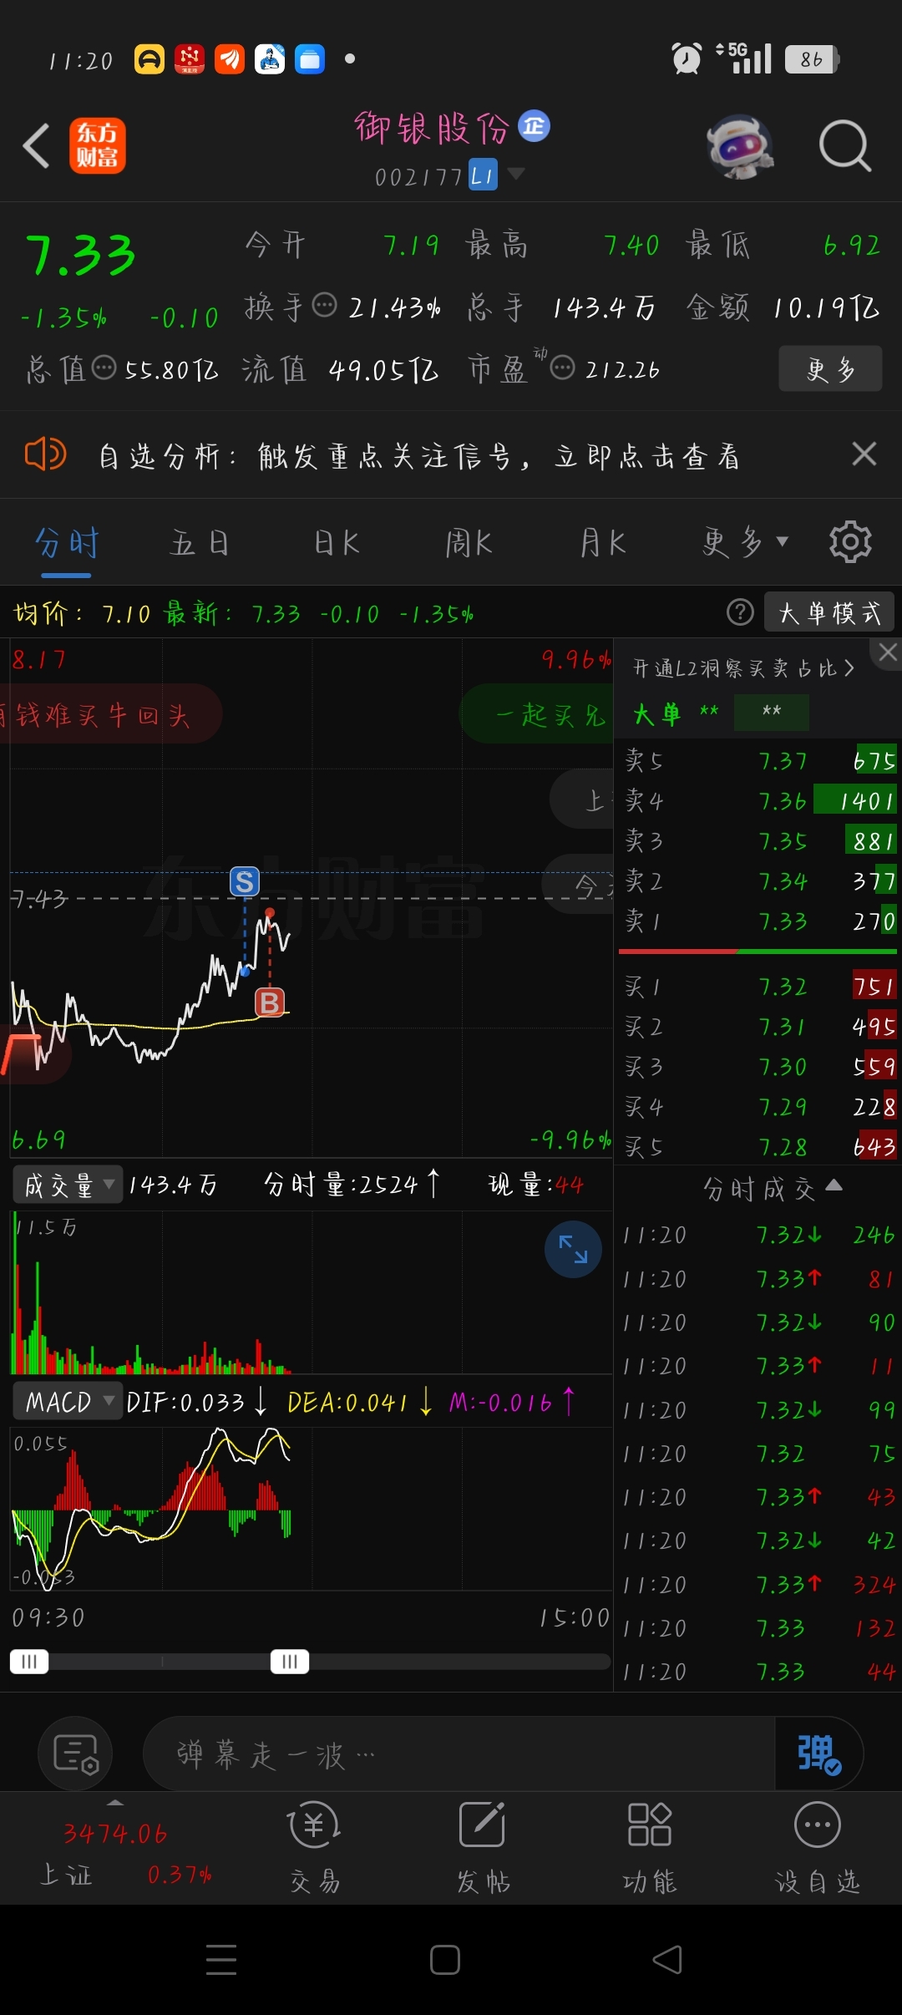Tap the left time range slider handle
Screen dimensions: 902x2015
(x=29, y=1661)
